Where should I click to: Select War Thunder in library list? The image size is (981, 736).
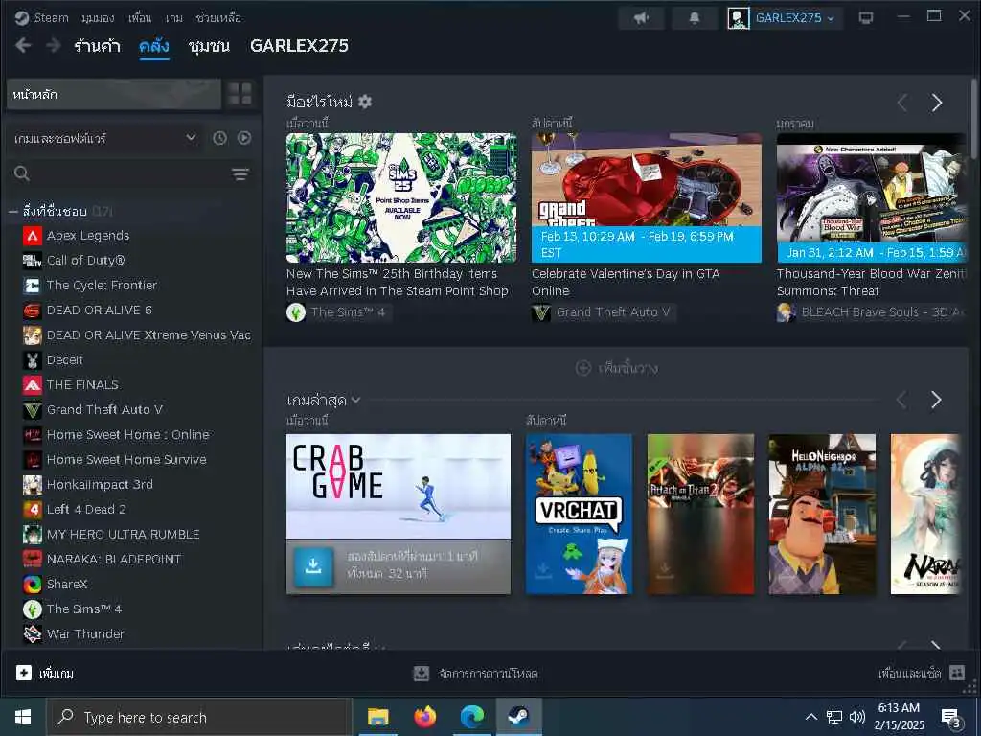click(x=85, y=634)
